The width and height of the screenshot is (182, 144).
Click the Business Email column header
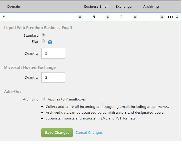[96, 6]
